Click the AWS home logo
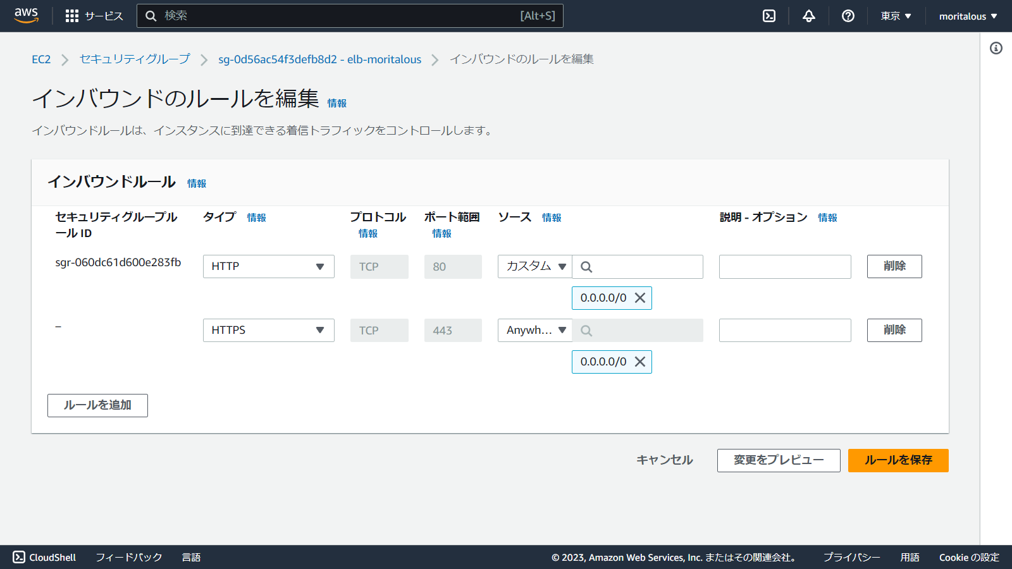This screenshot has height=569, width=1012. tap(25, 15)
